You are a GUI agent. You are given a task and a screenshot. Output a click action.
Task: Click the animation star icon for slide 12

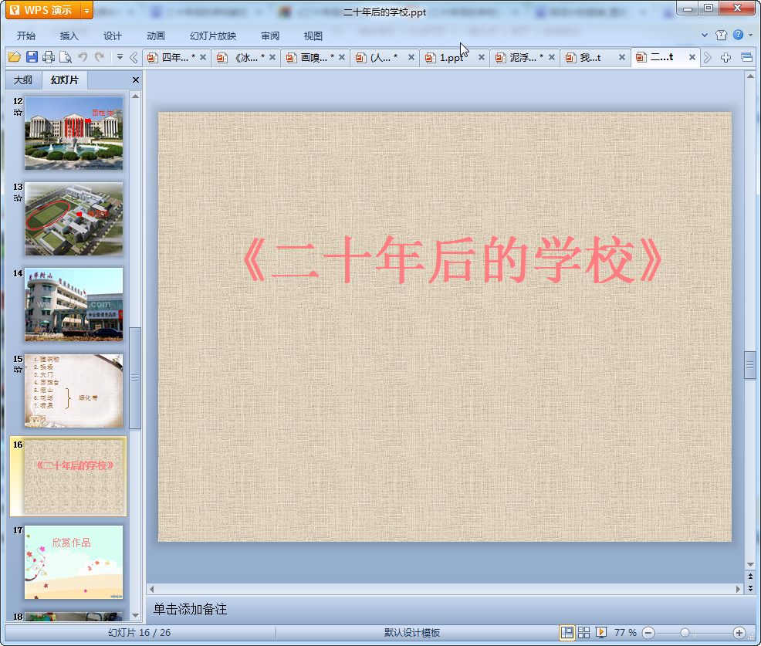pyautogui.click(x=18, y=113)
